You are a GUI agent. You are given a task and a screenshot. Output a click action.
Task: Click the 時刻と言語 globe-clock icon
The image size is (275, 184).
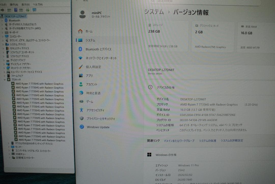[81, 93]
